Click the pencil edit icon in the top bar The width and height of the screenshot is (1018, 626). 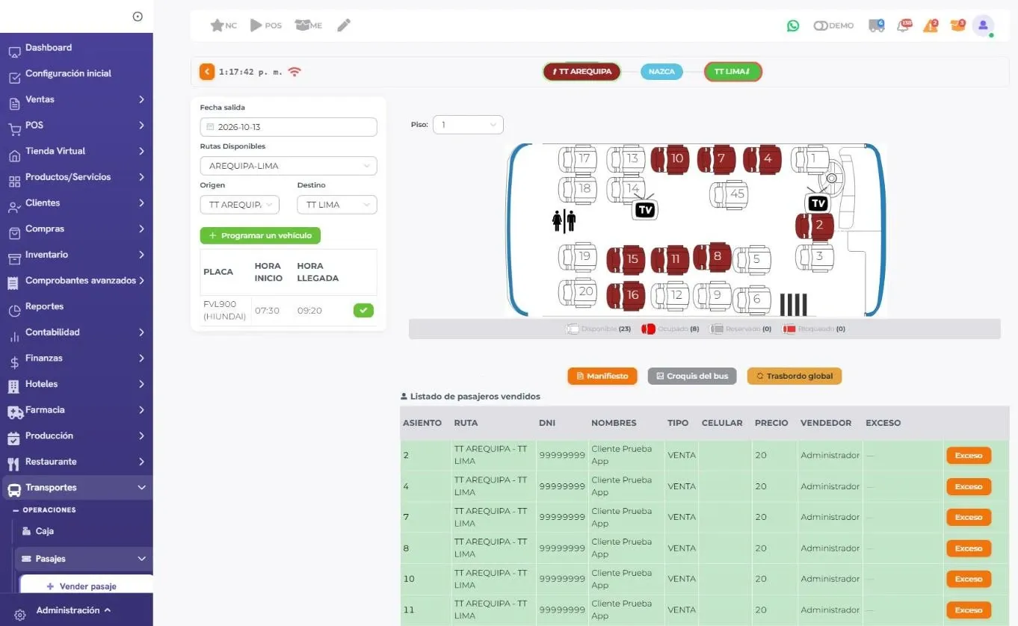[344, 25]
